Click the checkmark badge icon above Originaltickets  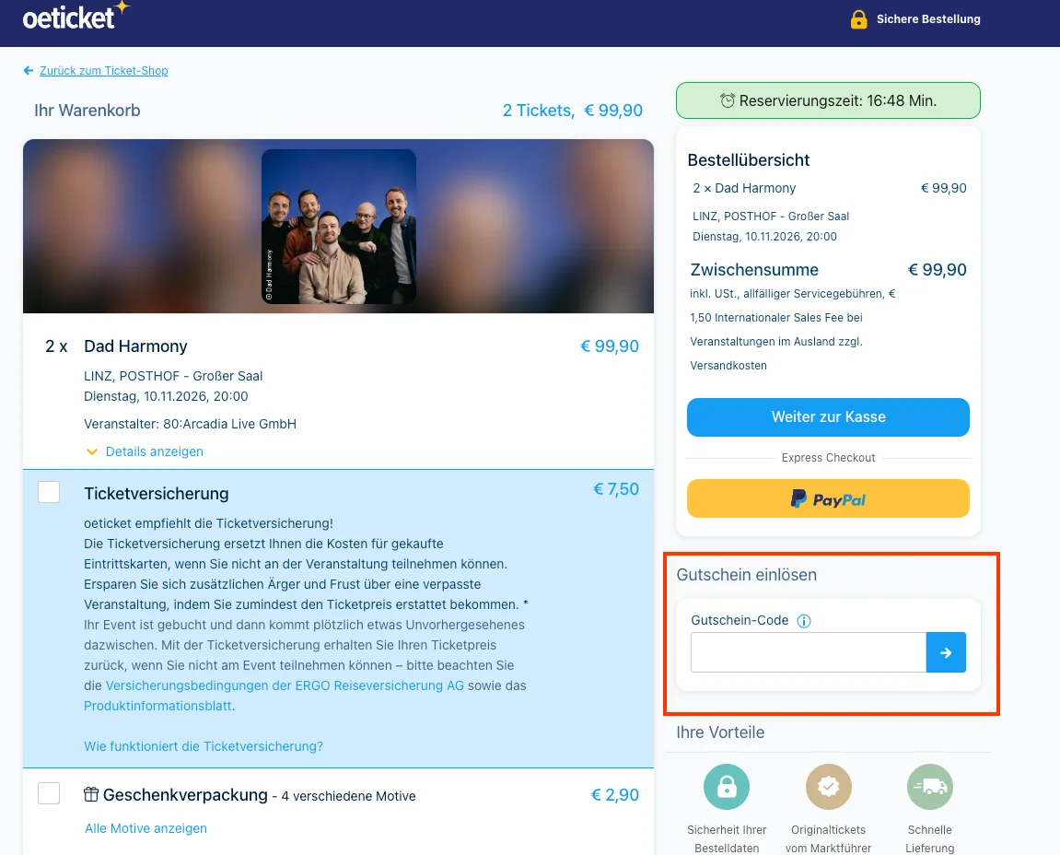coord(828,787)
